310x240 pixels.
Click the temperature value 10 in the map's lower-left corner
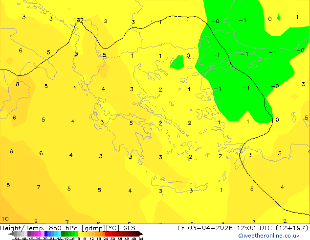pyautogui.click(x=5, y=219)
